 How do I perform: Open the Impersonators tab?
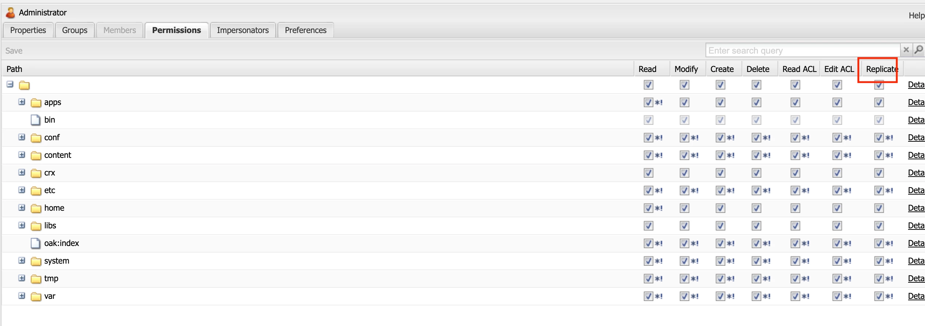(243, 30)
